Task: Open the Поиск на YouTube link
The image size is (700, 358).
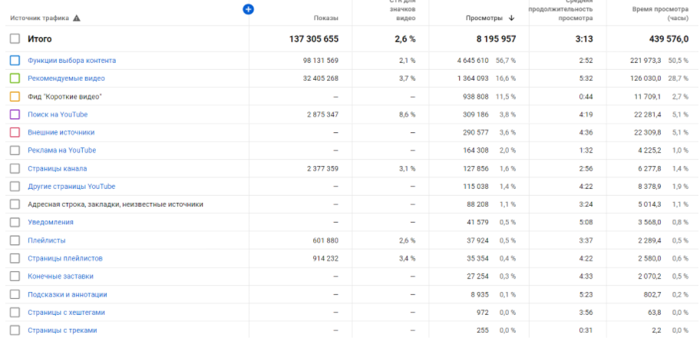Action: coord(58,114)
